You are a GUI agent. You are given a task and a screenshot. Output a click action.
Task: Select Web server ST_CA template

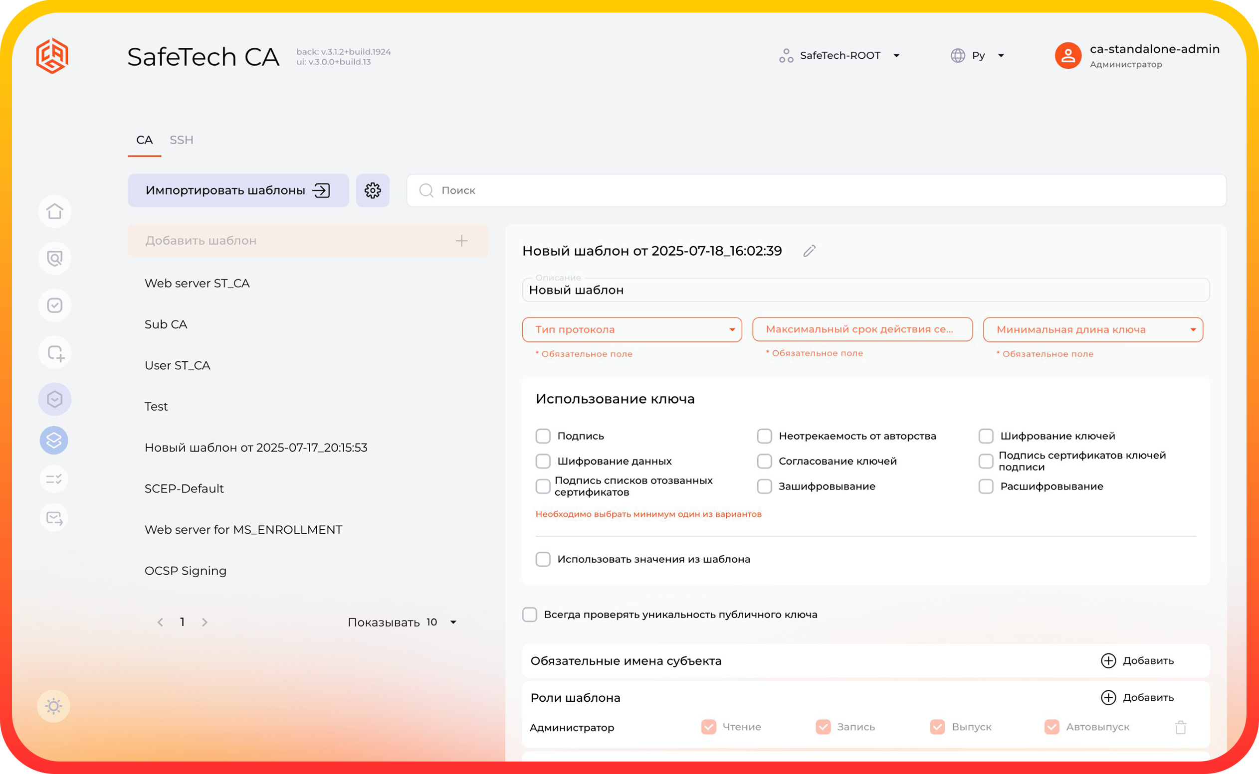click(197, 284)
